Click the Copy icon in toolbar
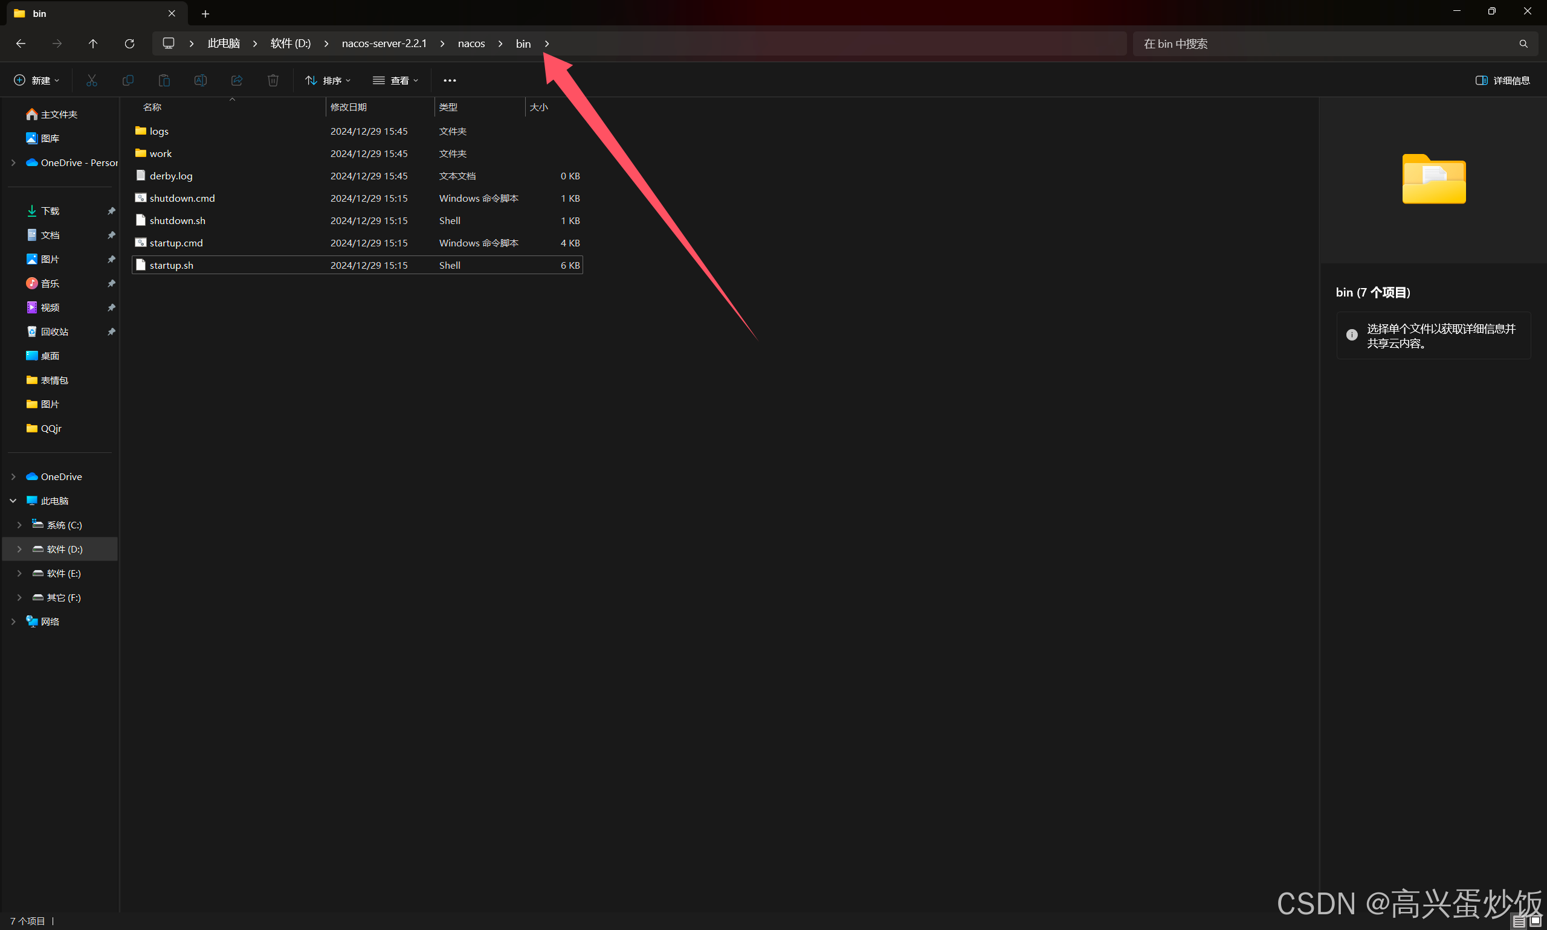This screenshot has height=930, width=1547. pos(128,80)
